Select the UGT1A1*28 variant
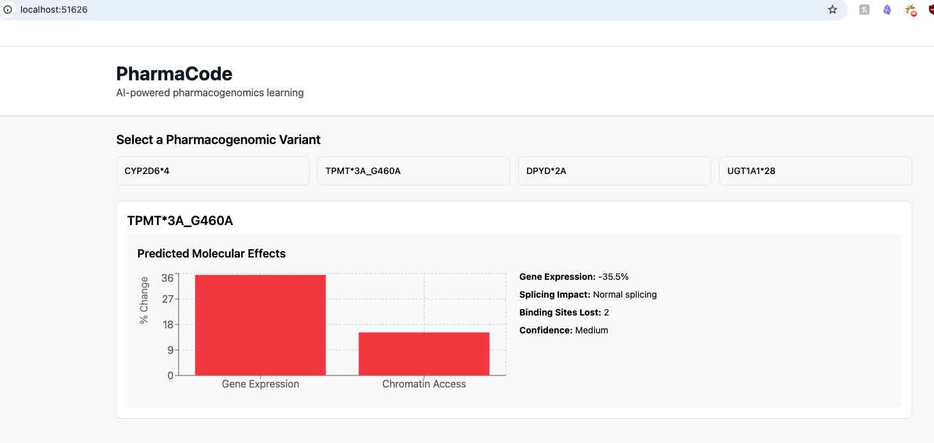Viewport: 934px width, 443px height. pyautogui.click(x=815, y=171)
